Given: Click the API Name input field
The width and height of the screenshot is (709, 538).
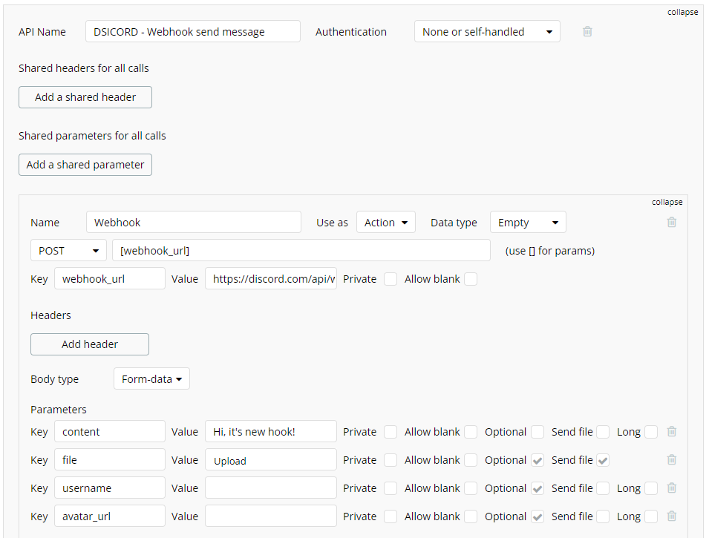Looking at the screenshot, I should [193, 32].
